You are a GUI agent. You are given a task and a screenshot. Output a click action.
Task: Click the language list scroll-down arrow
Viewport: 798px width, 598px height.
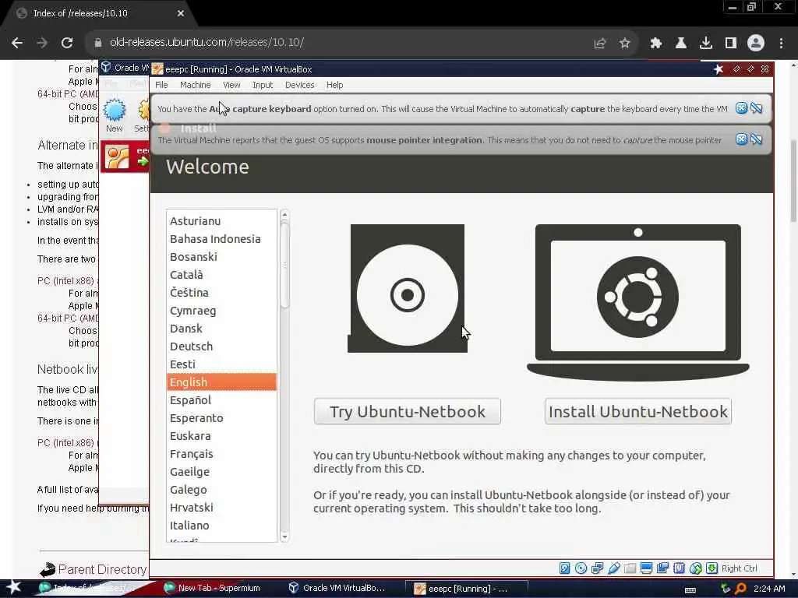(284, 537)
